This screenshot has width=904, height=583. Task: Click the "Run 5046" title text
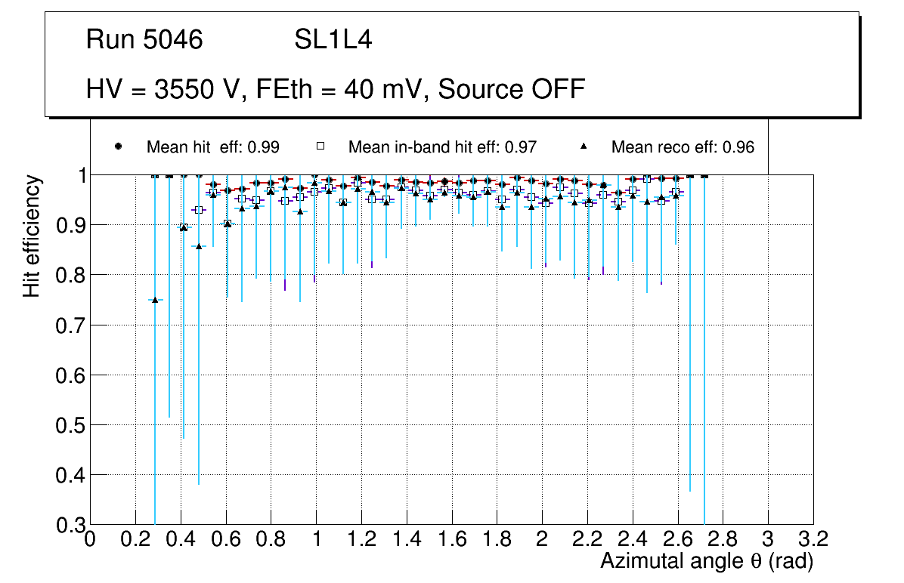(144, 40)
